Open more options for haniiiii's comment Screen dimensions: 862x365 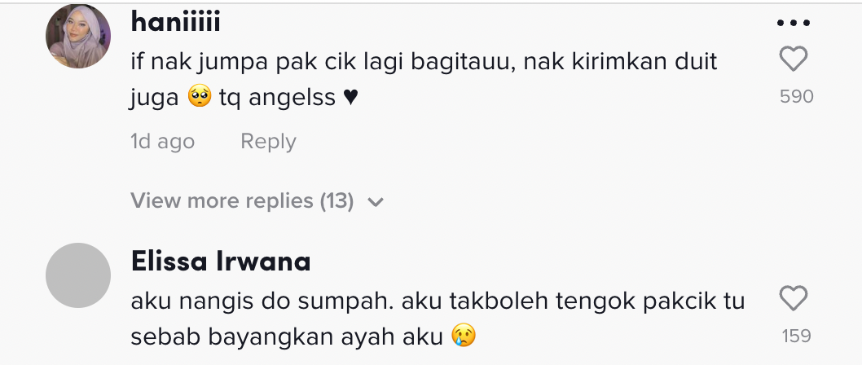(793, 24)
